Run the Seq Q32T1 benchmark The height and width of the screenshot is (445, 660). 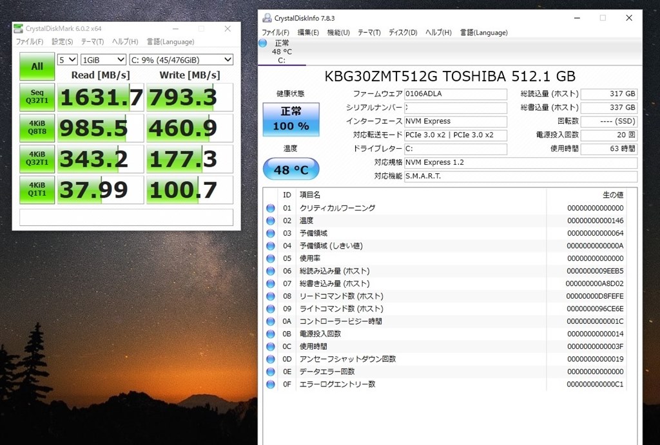[x=37, y=97]
